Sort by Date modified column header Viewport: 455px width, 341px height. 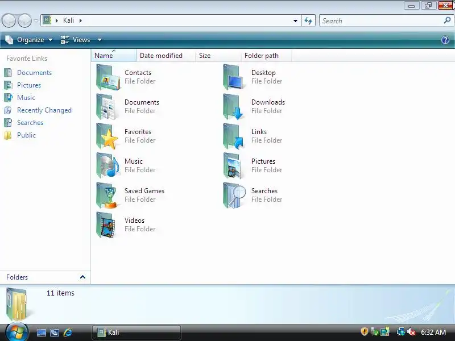[166, 55]
